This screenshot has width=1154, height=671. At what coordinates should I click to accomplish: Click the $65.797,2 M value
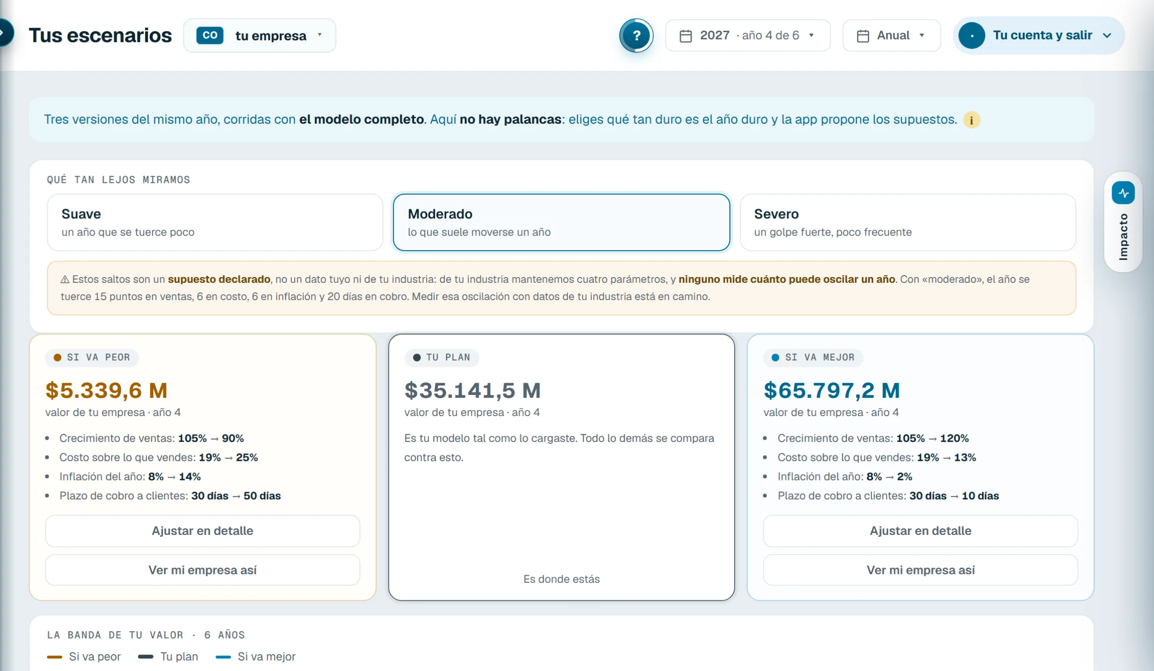(832, 391)
